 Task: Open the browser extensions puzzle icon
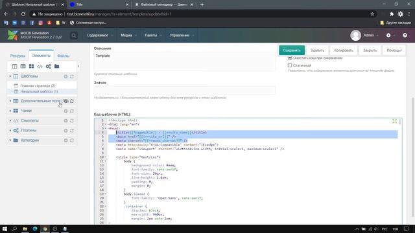[x=392, y=14]
